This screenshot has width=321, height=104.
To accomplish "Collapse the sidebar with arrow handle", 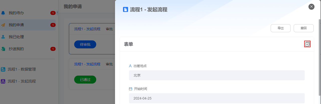I will 57,12.
